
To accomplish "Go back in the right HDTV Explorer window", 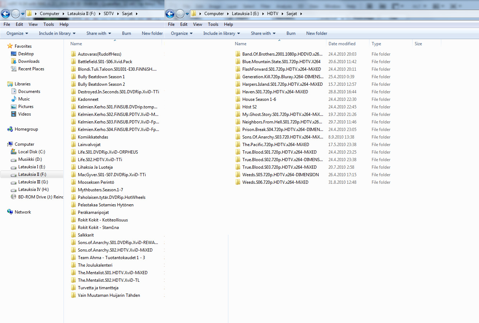I will (x=170, y=14).
